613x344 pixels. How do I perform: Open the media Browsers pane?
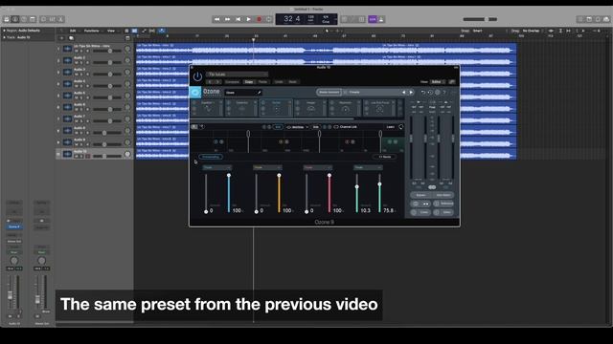tap(606, 19)
